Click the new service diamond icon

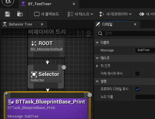(x=142, y=14)
